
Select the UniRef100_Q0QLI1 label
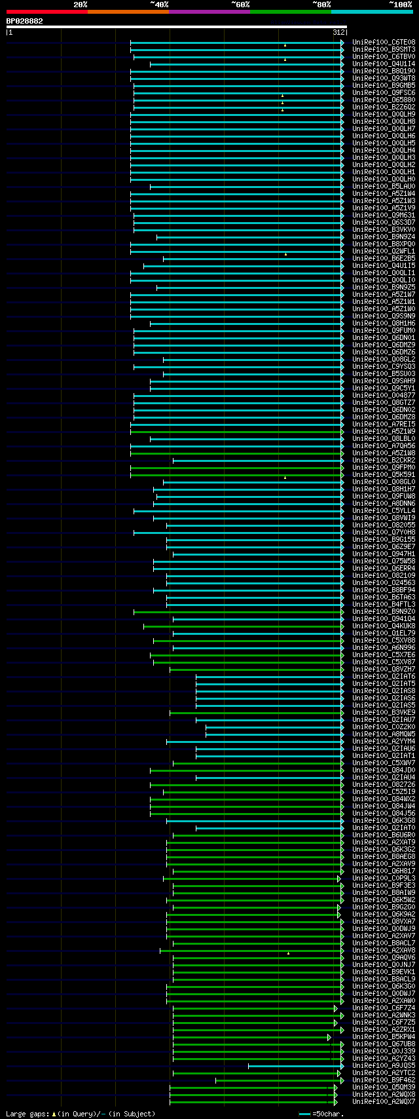click(384, 273)
